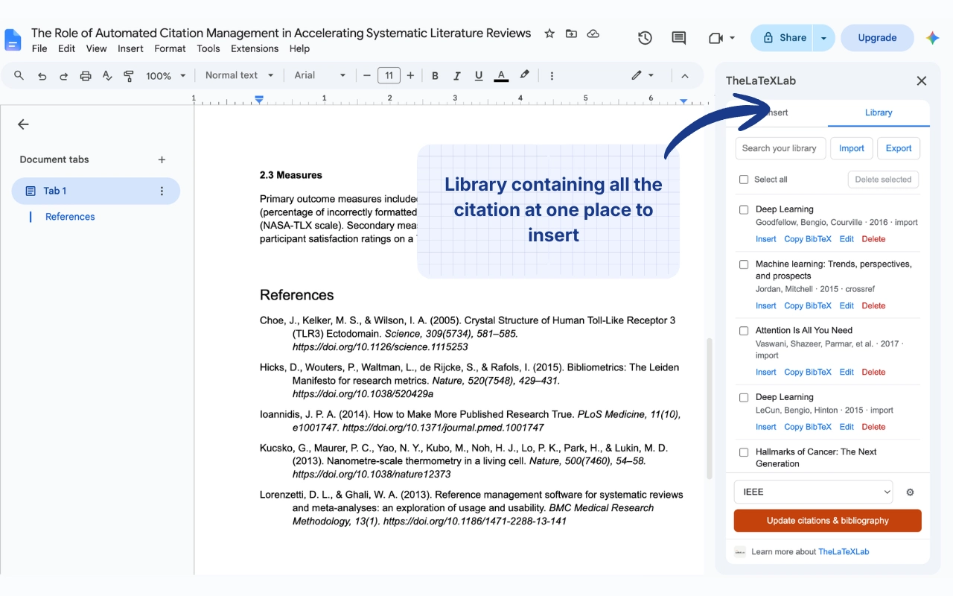
Task: Open video call options arrow
Action: point(733,38)
